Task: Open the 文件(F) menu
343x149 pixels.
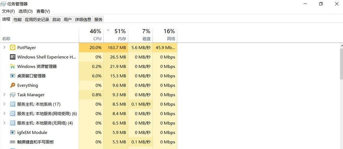Action: click(x=8, y=11)
